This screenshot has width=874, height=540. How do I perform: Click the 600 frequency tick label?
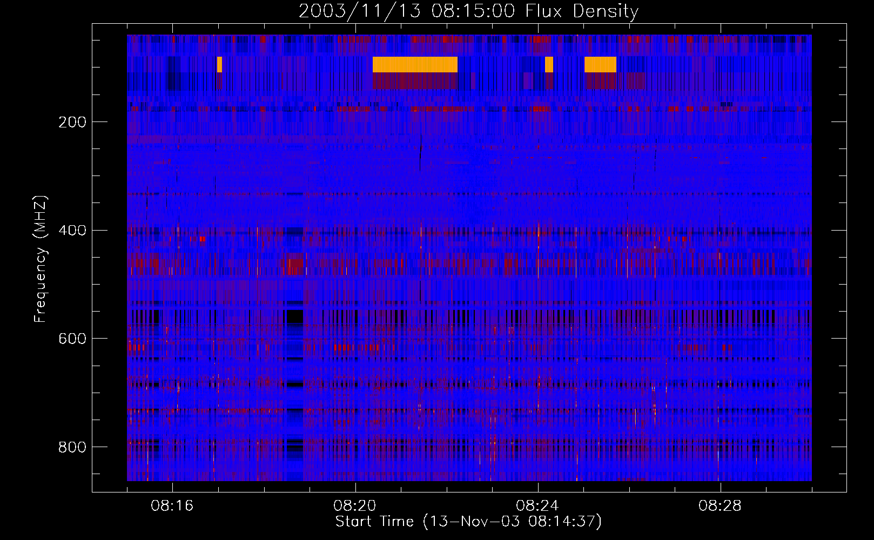coord(72,339)
